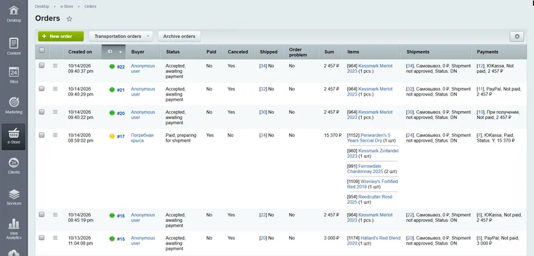Image resolution: width=534 pixels, height=256 pixels.
Task: Add Orders page to favorites star
Action: click(69, 19)
